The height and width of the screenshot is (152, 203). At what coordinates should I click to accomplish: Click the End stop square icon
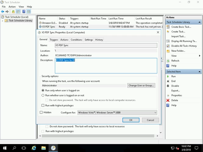pyautogui.click(x=168, y=81)
